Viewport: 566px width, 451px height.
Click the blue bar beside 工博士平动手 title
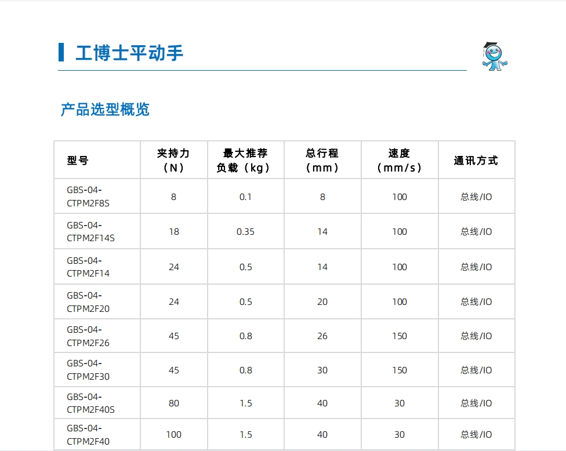click(61, 52)
